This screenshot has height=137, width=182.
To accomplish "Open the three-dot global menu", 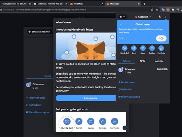I will pyautogui.click(x=166, y=17).
